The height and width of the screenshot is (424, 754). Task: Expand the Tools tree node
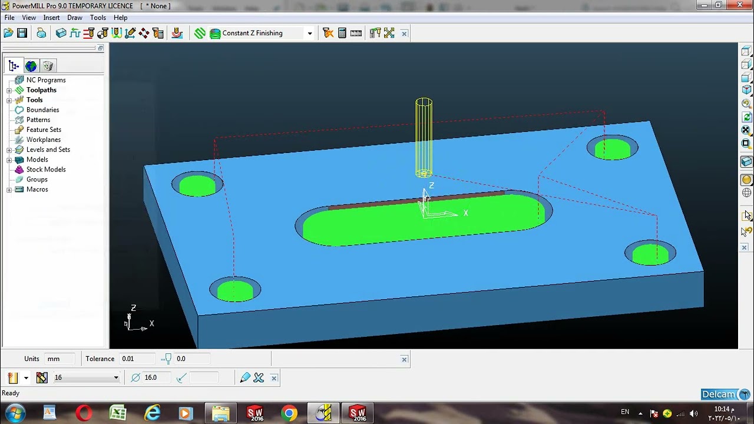click(9, 100)
